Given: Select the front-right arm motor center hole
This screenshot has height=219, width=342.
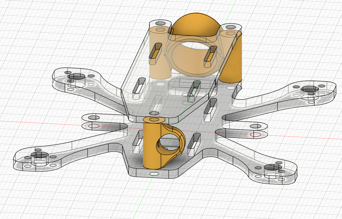Looking at the screenshot, I should coord(273,168).
